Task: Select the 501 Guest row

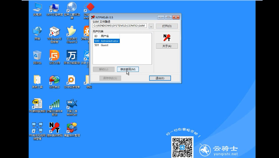Action: tap(107, 45)
